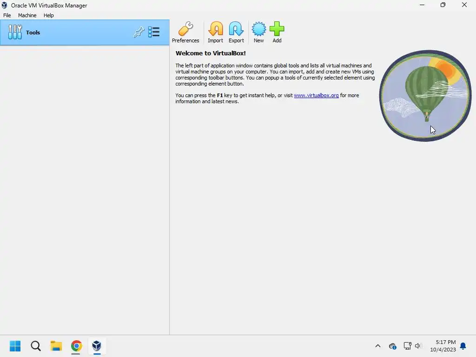This screenshot has width=476, height=357.
Task: Click the hot air balloon image
Action: coord(425,96)
